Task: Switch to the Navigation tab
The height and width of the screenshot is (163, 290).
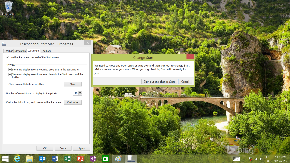Action: point(20,51)
